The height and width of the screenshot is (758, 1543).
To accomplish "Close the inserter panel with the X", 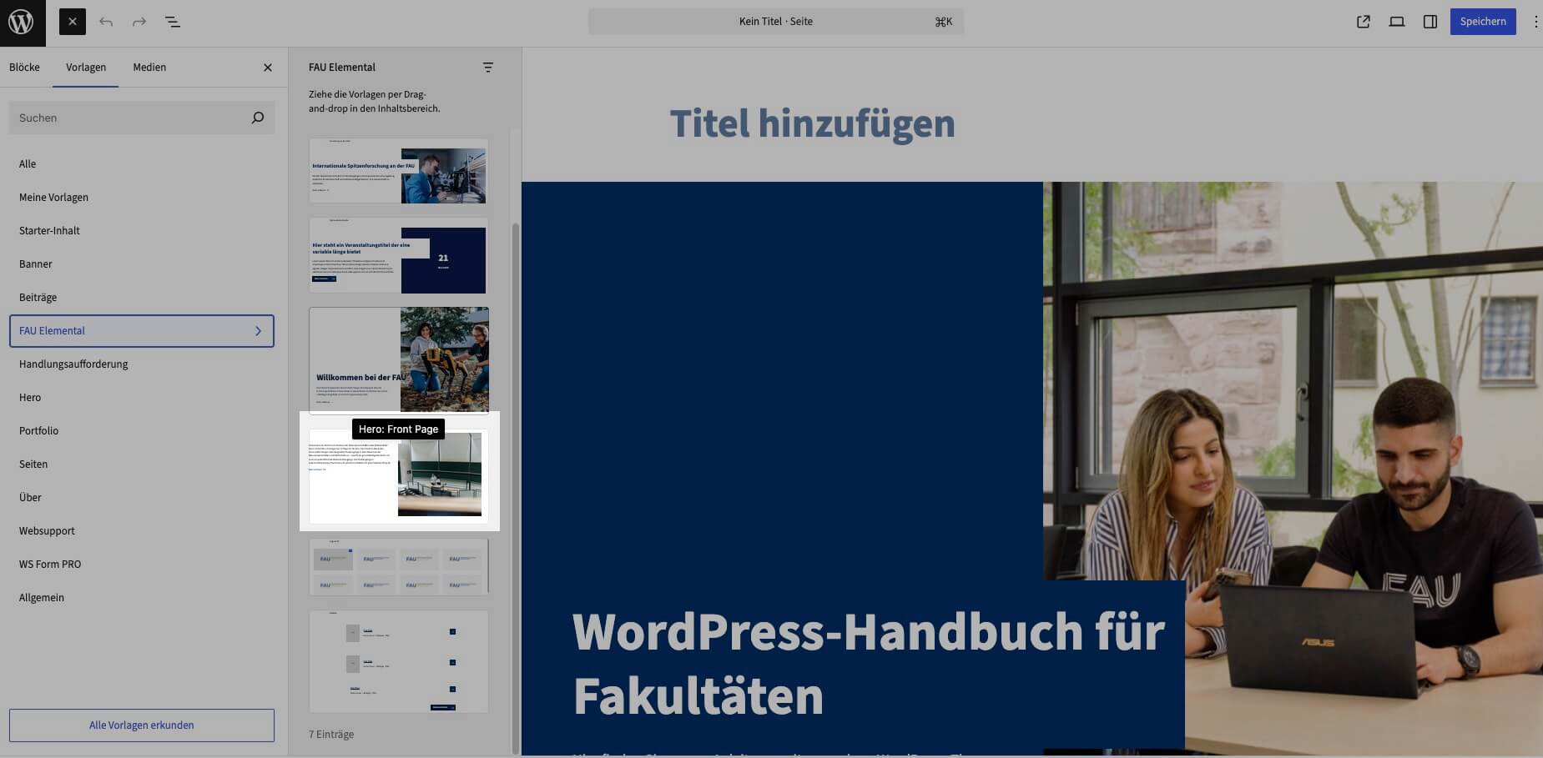I will pos(268,68).
